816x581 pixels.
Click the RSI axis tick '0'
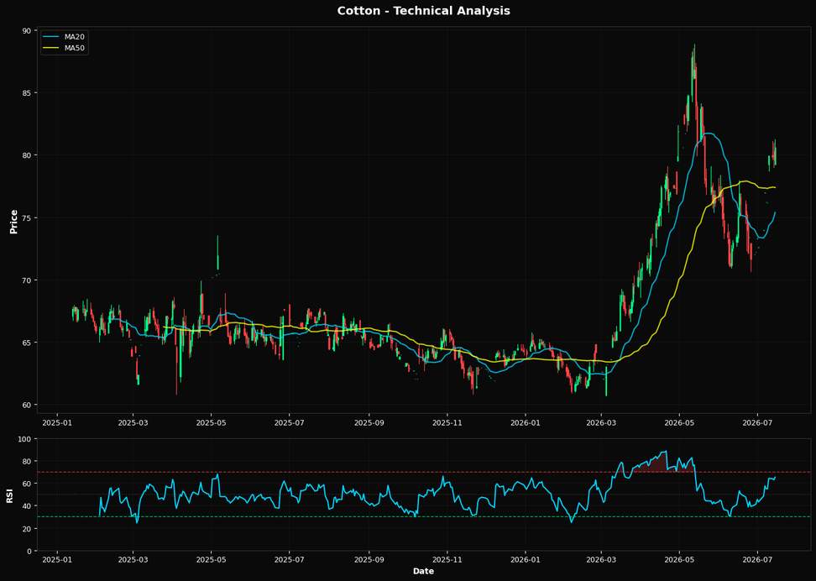tap(29, 552)
